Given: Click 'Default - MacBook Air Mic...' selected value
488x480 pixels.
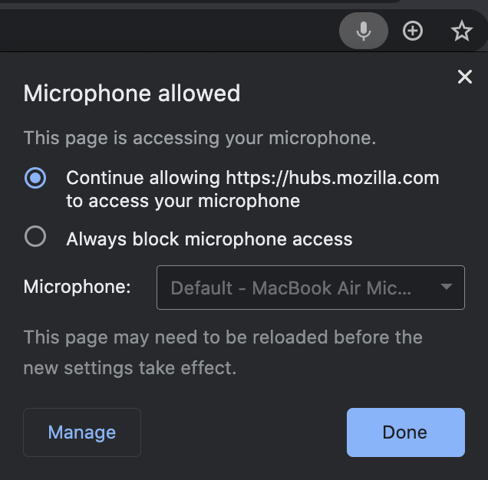Looking at the screenshot, I should pyautogui.click(x=291, y=288).
